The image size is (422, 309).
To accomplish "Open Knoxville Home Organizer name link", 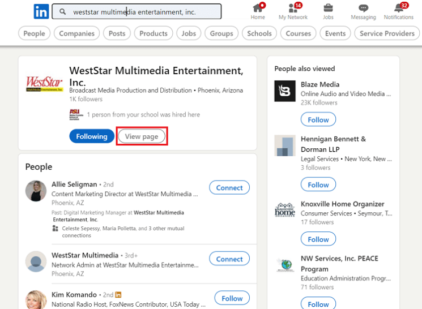I will tap(342, 204).
